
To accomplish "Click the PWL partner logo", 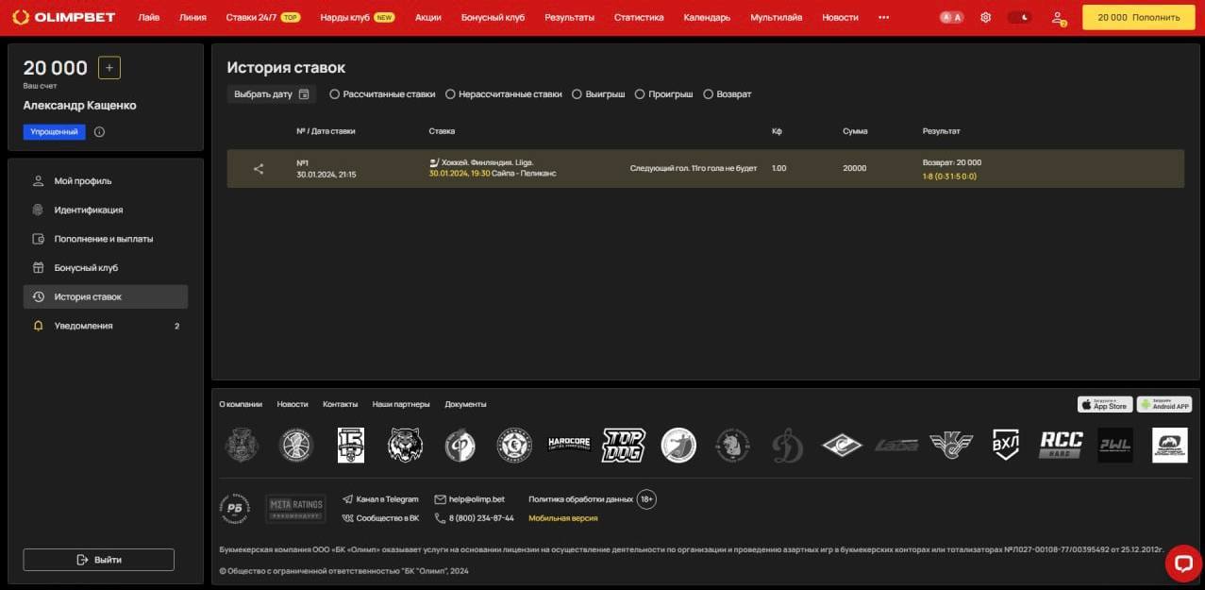I will (1115, 446).
